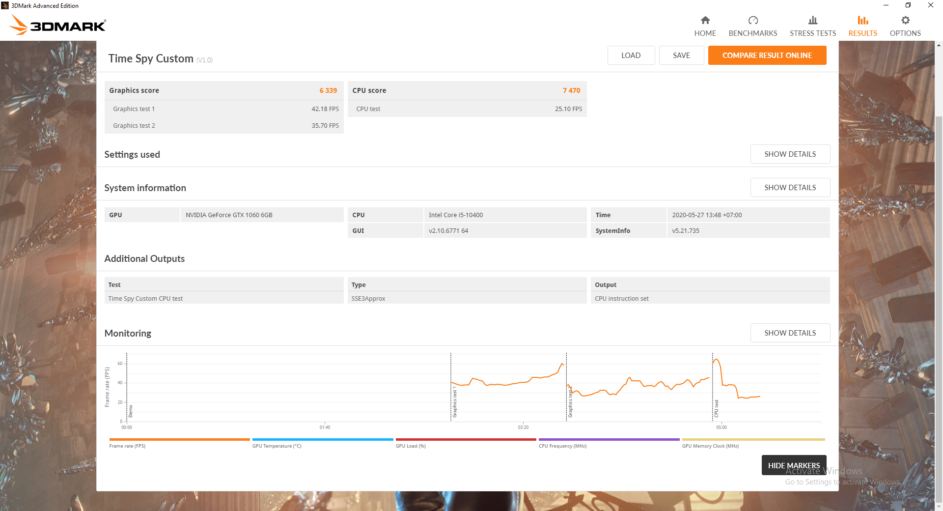Switch to the OPTIONS tab label

pyautogui.click(x=905, y=33)
